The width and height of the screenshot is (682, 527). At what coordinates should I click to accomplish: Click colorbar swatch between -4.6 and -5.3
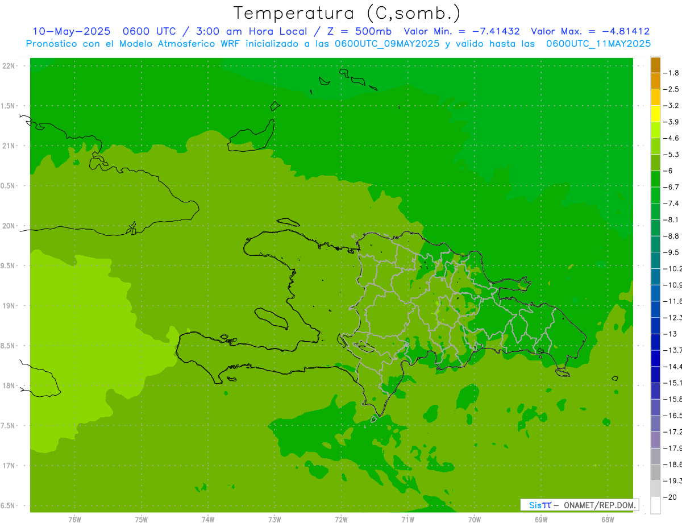pos(655,146)
